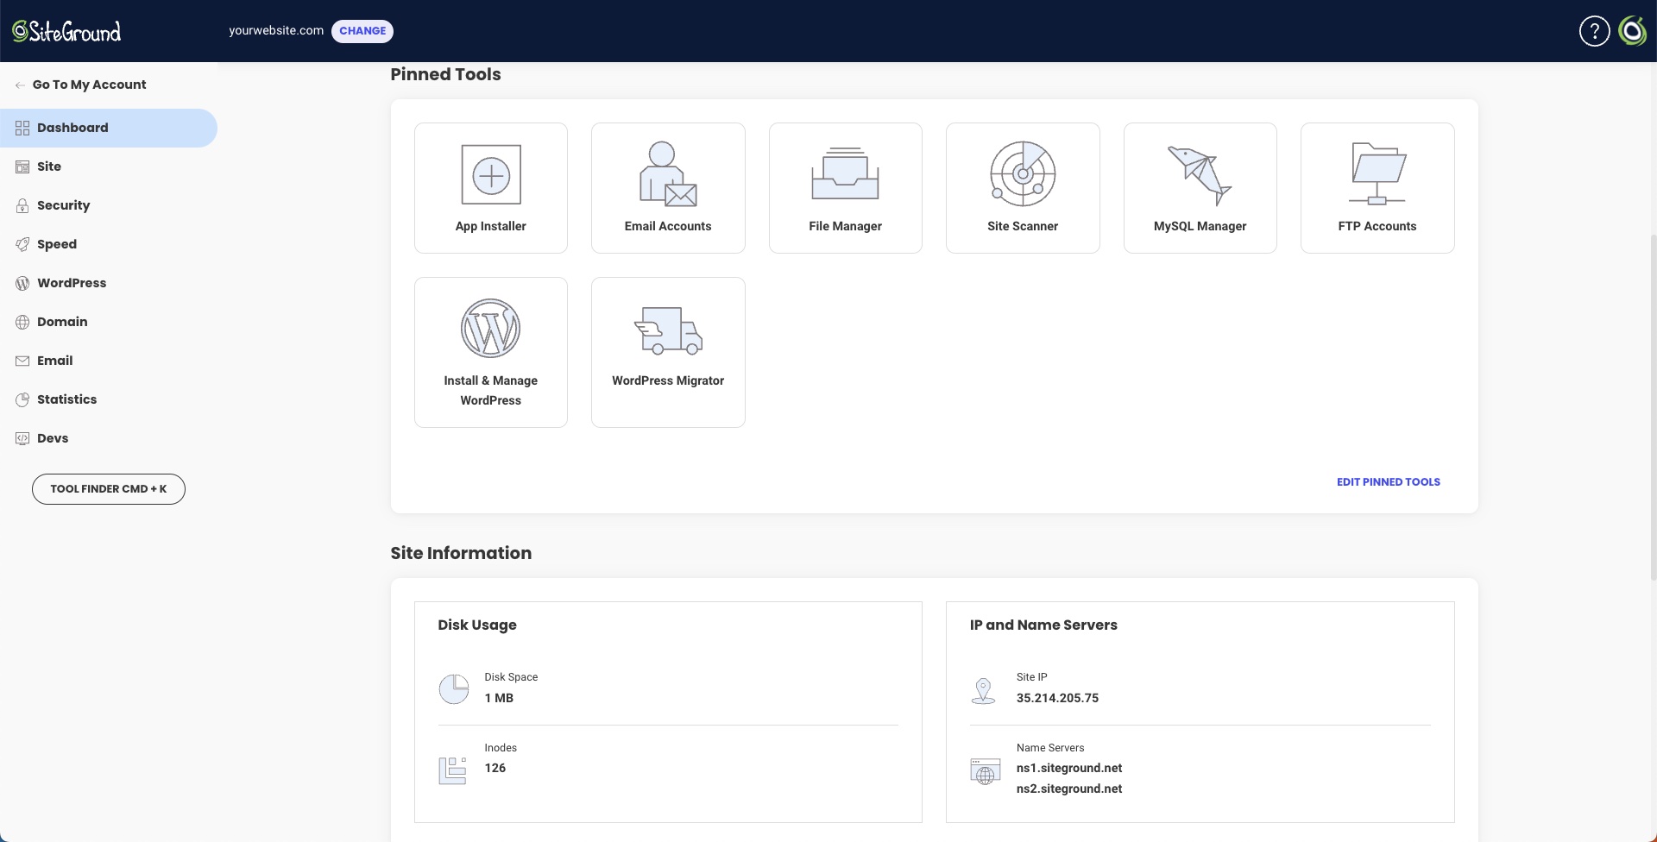Viewport: 1657px width, 842px height.
Task: Click EDIT PINNED TOOLS link
Action: pyautogui.click(x=1388, y=482)
